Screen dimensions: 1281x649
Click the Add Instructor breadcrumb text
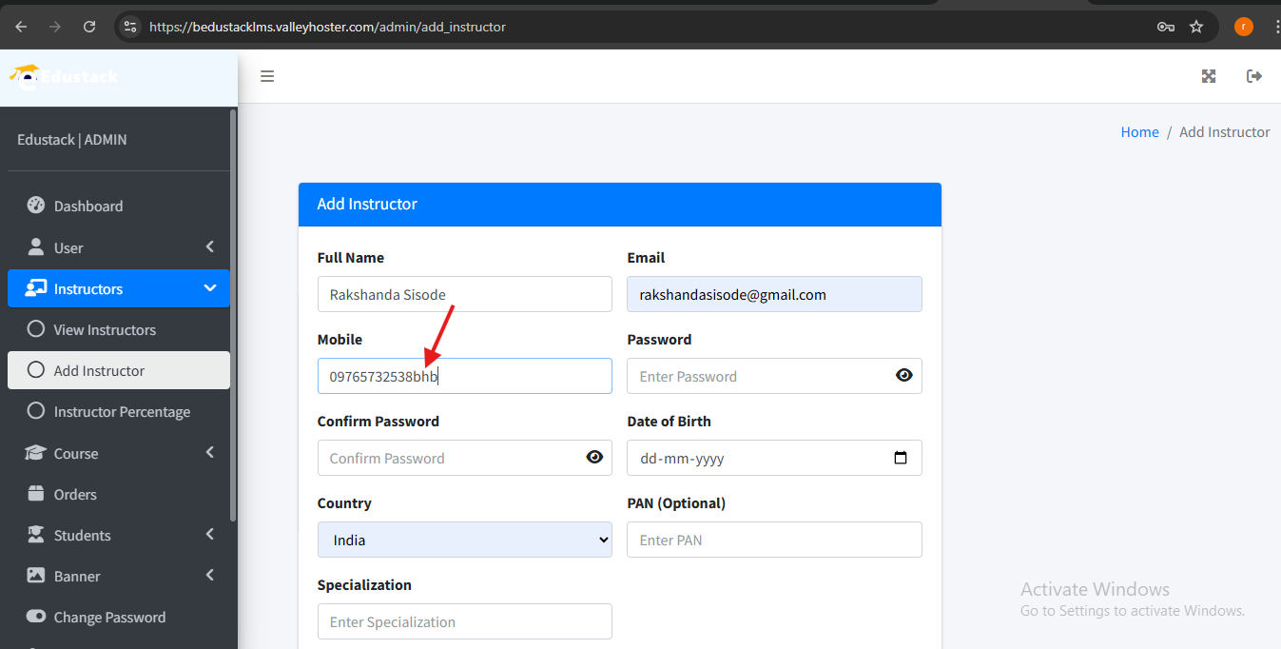pyautogui.click(x=1225, y=132)
